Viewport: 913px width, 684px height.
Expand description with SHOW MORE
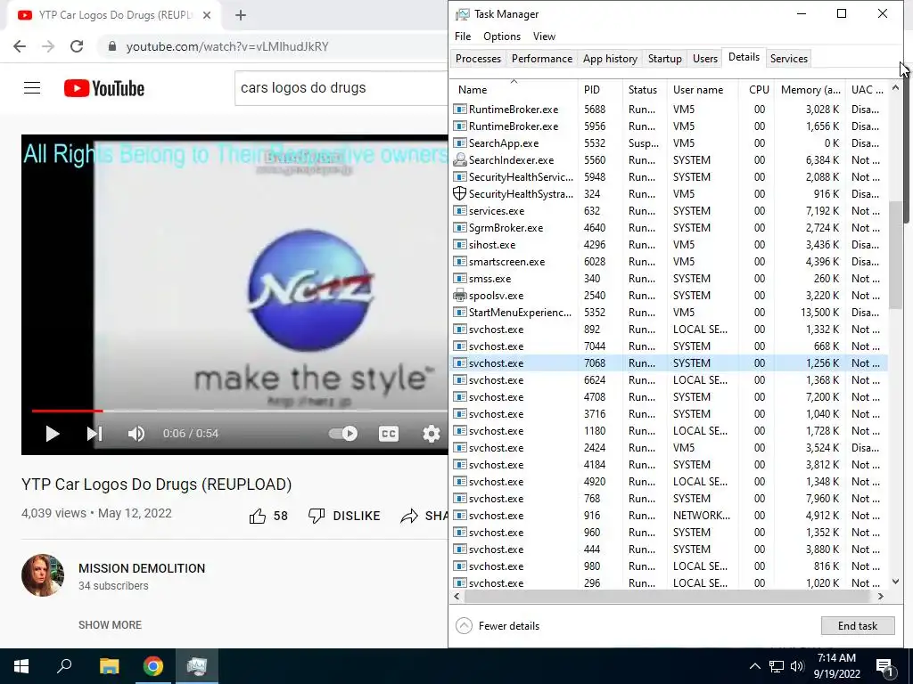[x=110, y=624]
